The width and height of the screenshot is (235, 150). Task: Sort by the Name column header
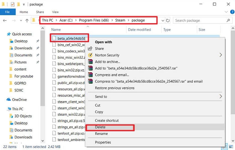[x=56, y=30]
